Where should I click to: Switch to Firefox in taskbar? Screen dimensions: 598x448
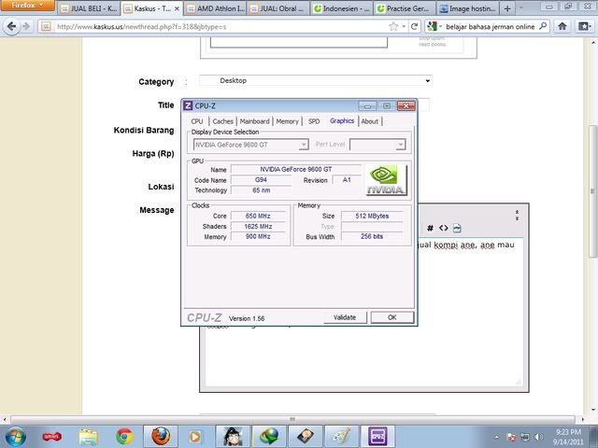point(161,437)
